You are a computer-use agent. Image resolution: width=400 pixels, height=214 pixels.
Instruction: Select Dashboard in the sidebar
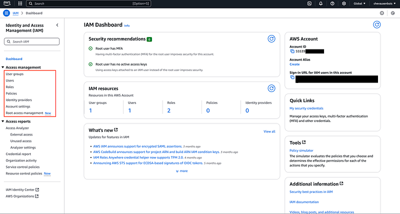14,59
